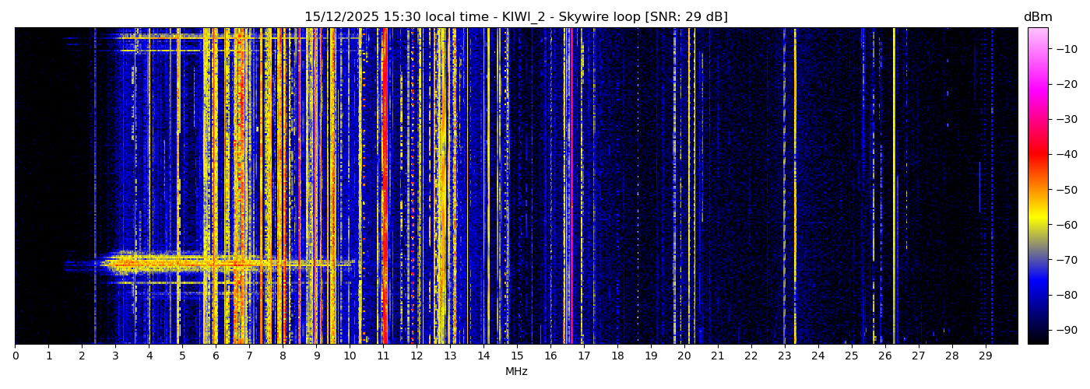Image resolution: width=1090 pixels, height=389 pixels.
Task: Click the 20 tick label on the frequency axis
Action: point(684,356)
